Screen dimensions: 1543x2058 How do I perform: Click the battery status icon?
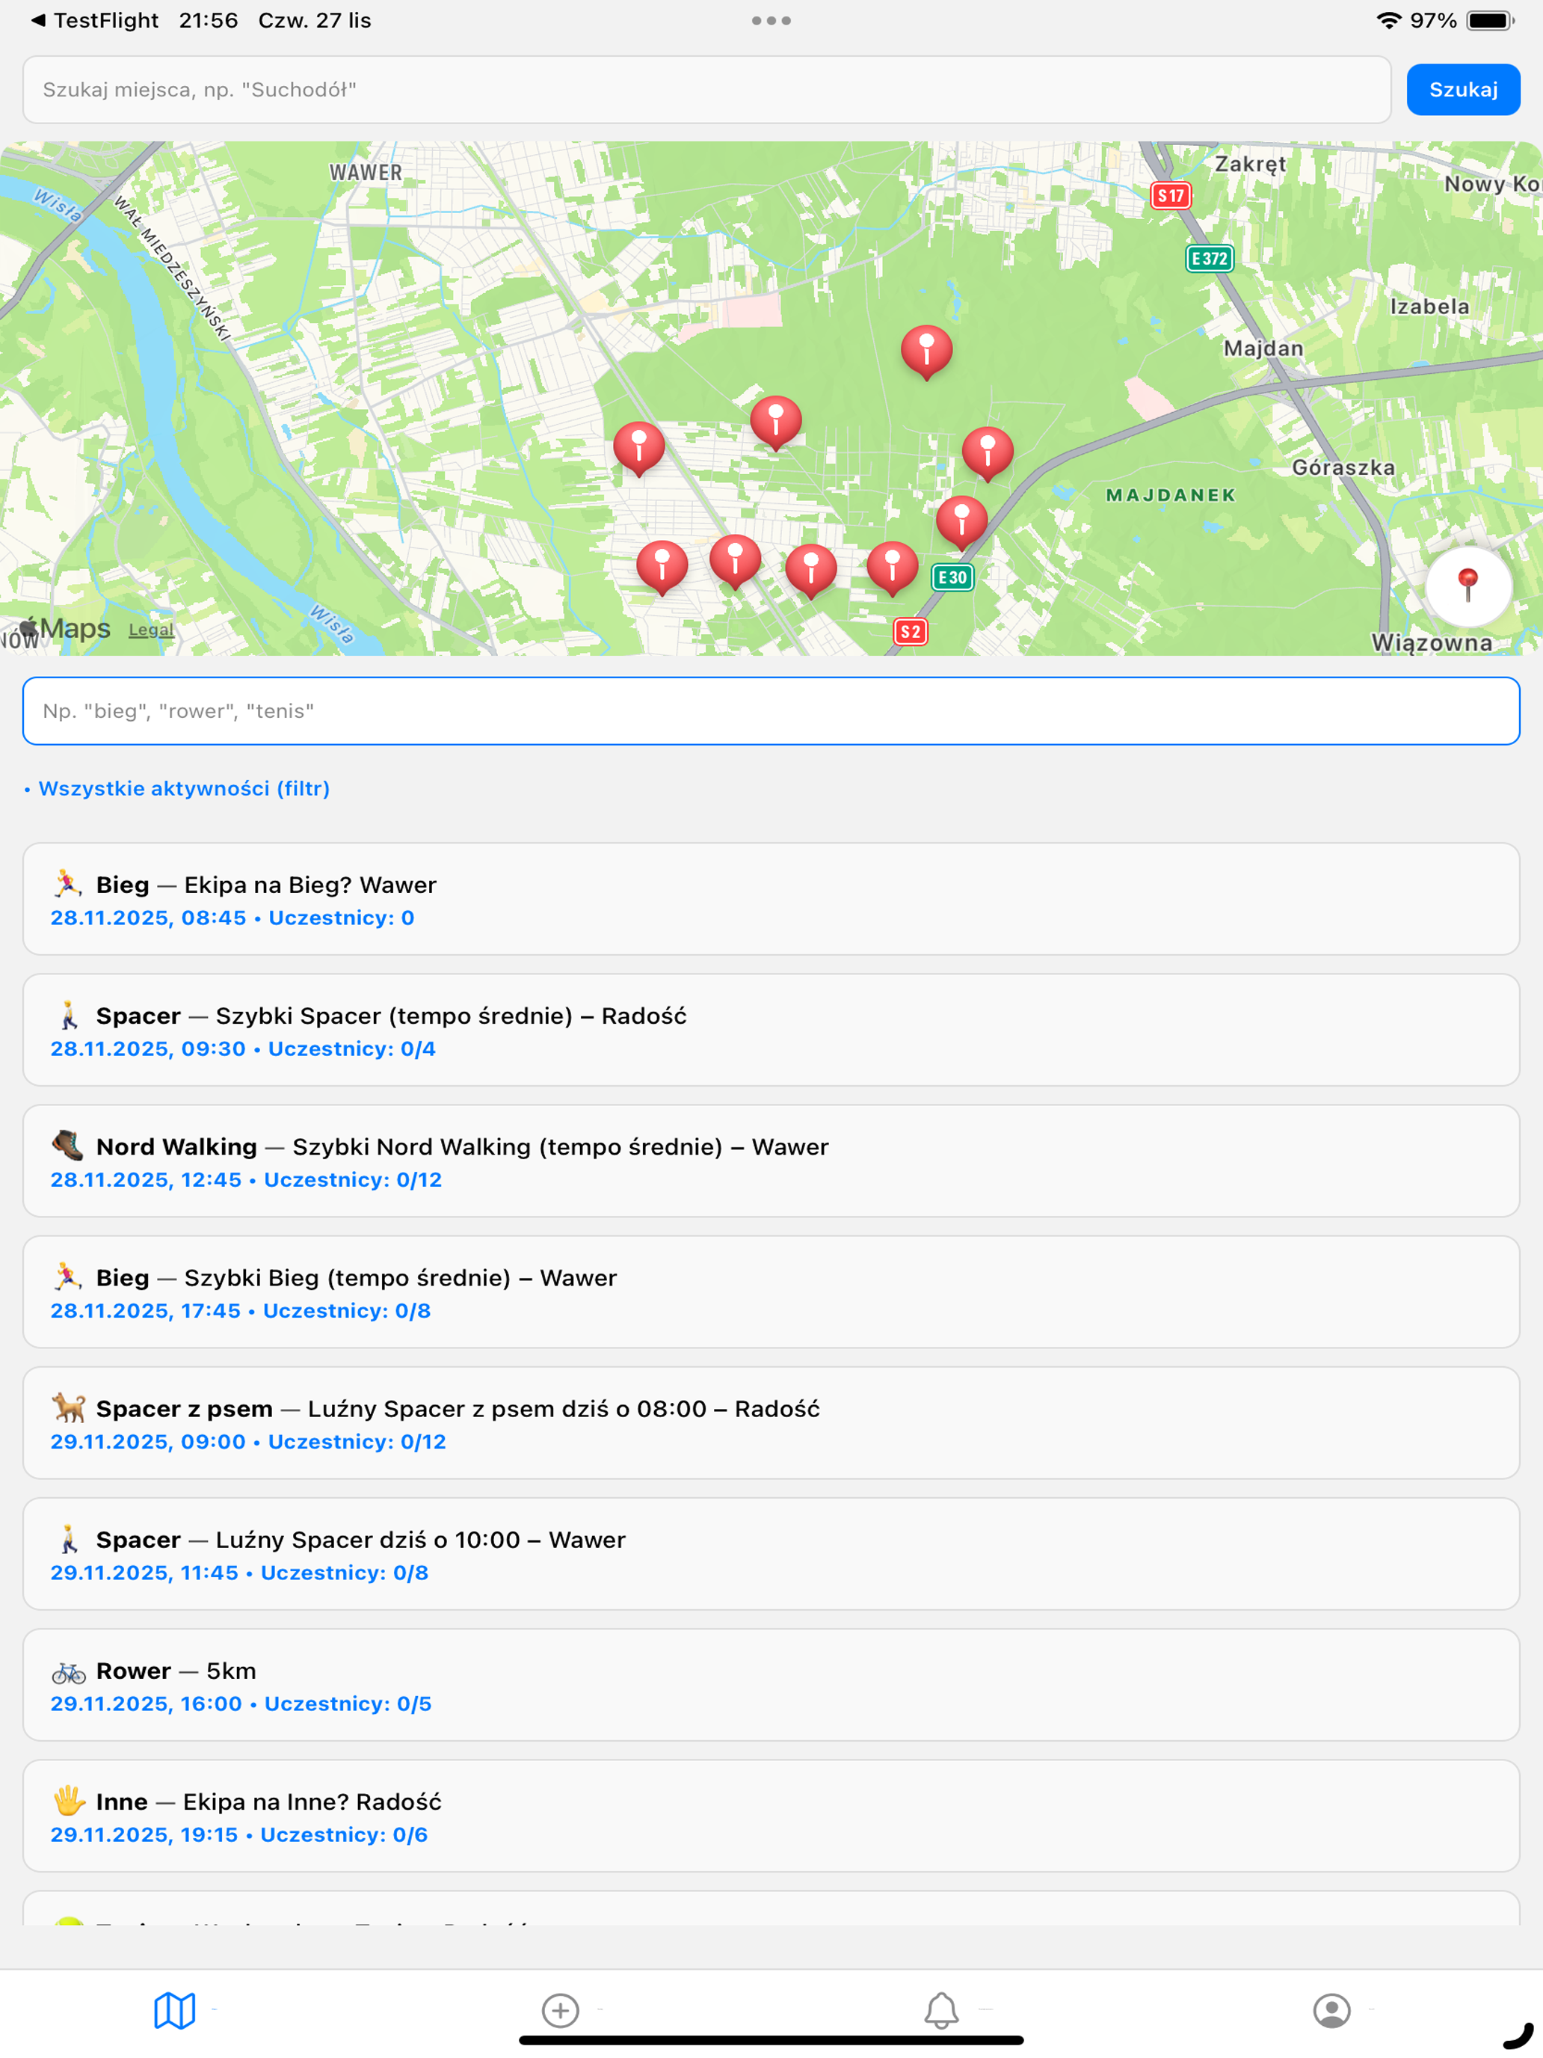pos(1490,20)
